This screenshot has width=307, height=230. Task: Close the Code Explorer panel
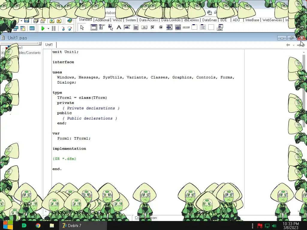[x=40, y=43]
